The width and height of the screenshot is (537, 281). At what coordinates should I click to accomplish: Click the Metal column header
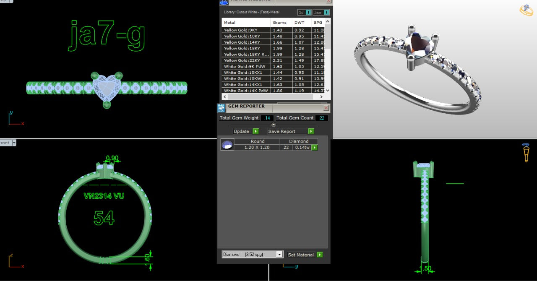point(246,23)
